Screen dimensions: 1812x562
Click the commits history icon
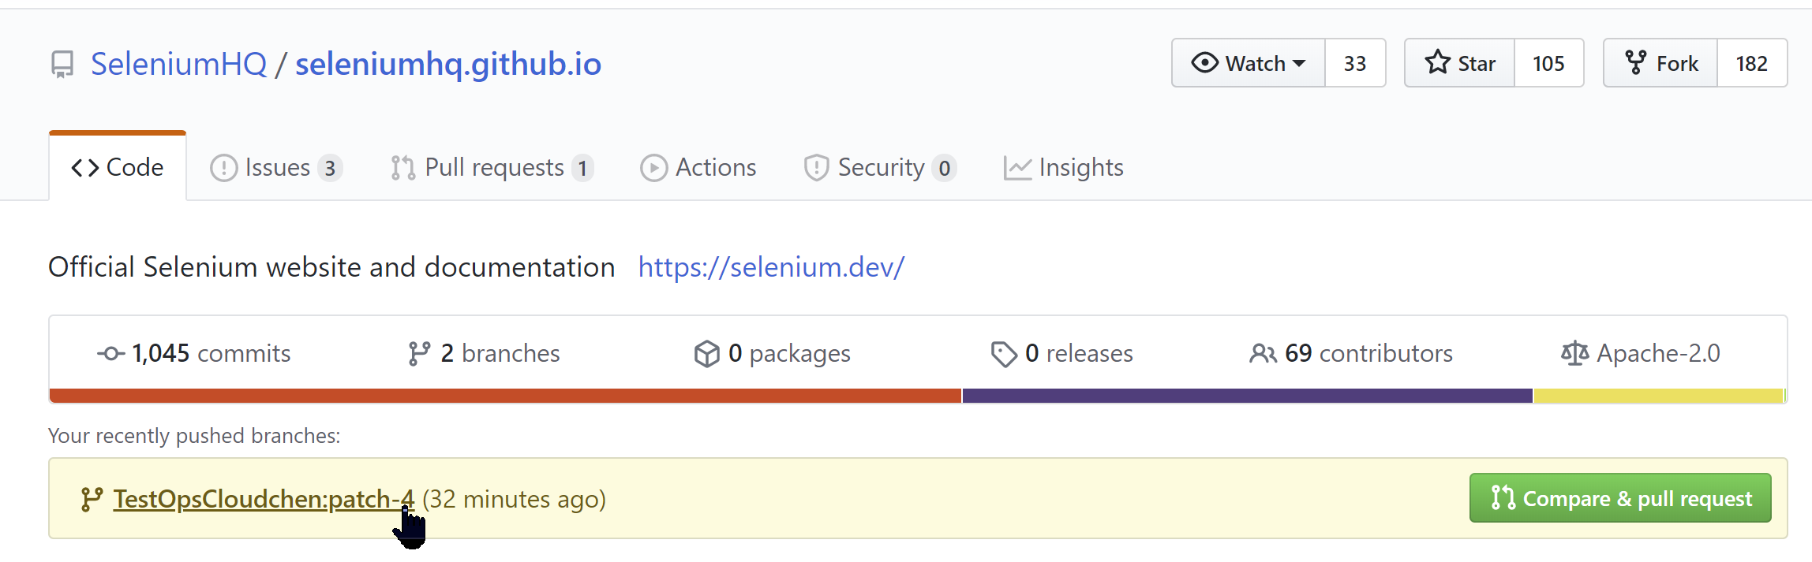pos(110,354)
